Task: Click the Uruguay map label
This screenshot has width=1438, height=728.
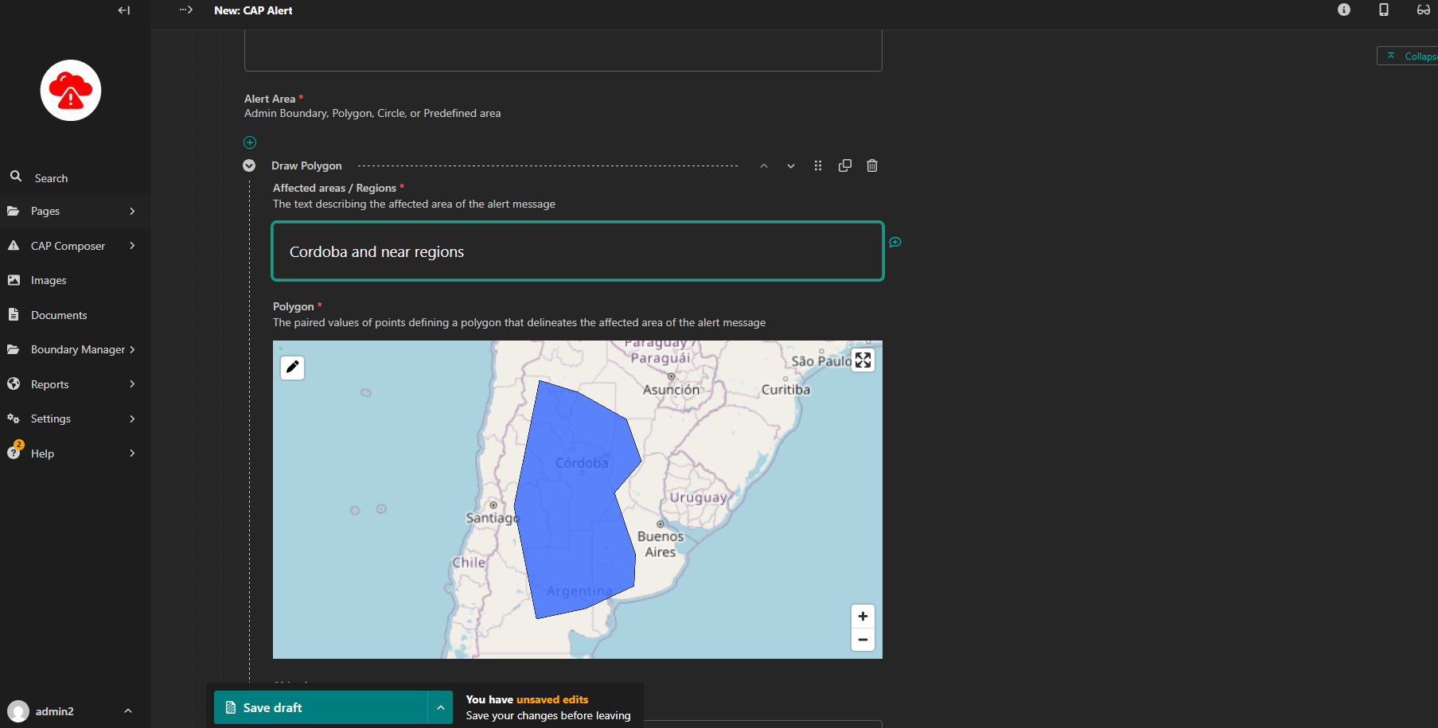Action: click(x=698, y=498)
